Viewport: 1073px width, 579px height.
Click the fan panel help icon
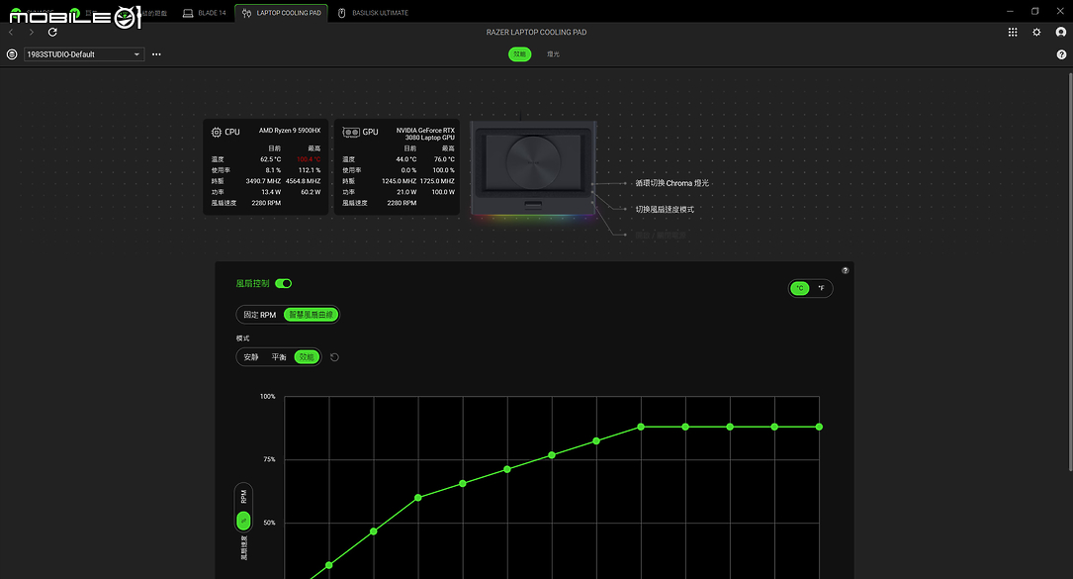(846, 270)
